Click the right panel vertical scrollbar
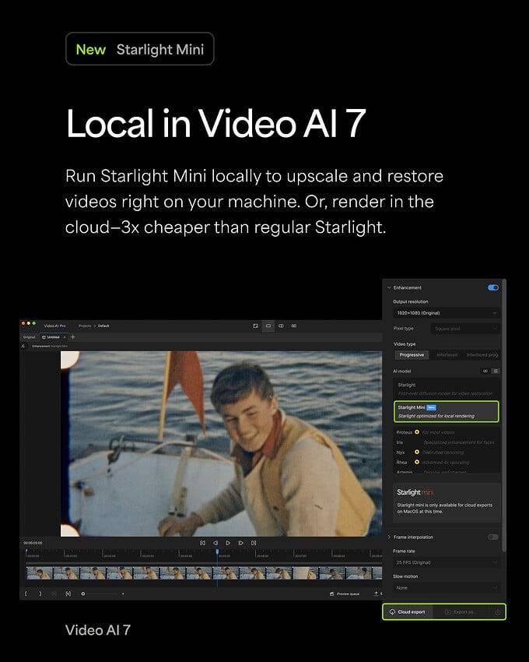Image resolution: width=529 pixels, height=662 pixels. (503, 416)
